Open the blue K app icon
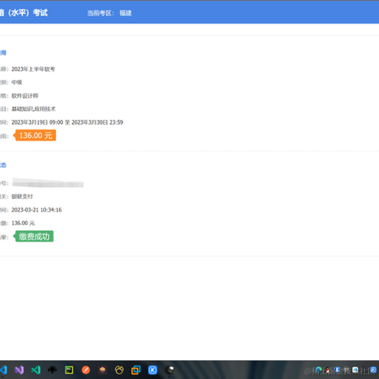Image resolution: width=379 pixels, height=379 pixels. [152, 370]
